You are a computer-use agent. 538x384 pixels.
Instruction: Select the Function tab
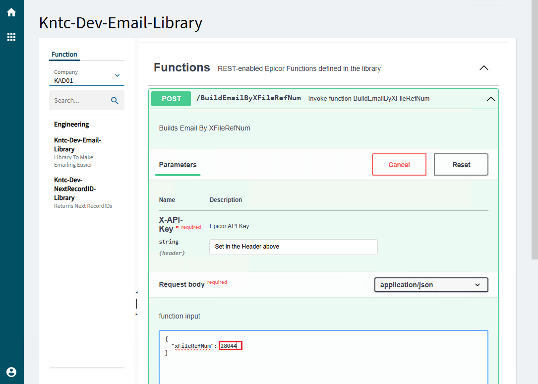coord(64,55)
